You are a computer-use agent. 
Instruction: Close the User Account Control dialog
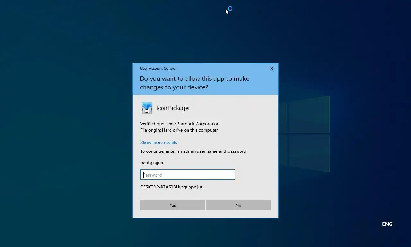[271, 69]
